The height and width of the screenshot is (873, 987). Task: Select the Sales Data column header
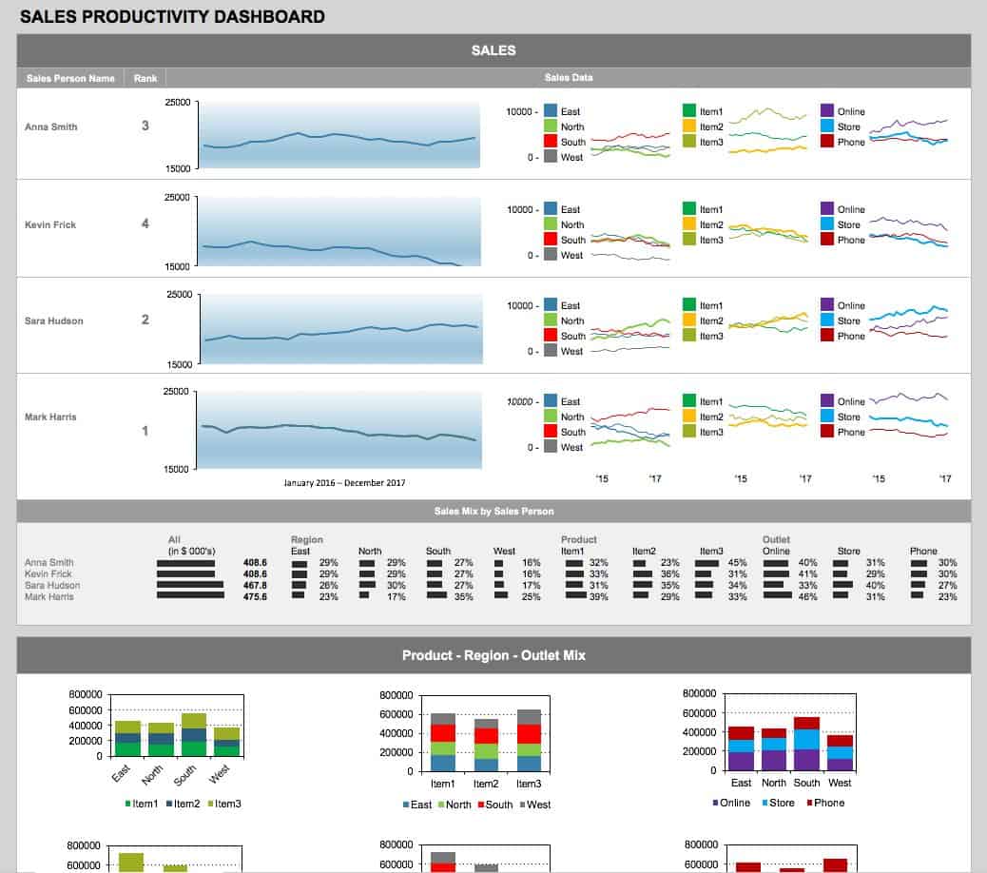(x=569, y=78)
